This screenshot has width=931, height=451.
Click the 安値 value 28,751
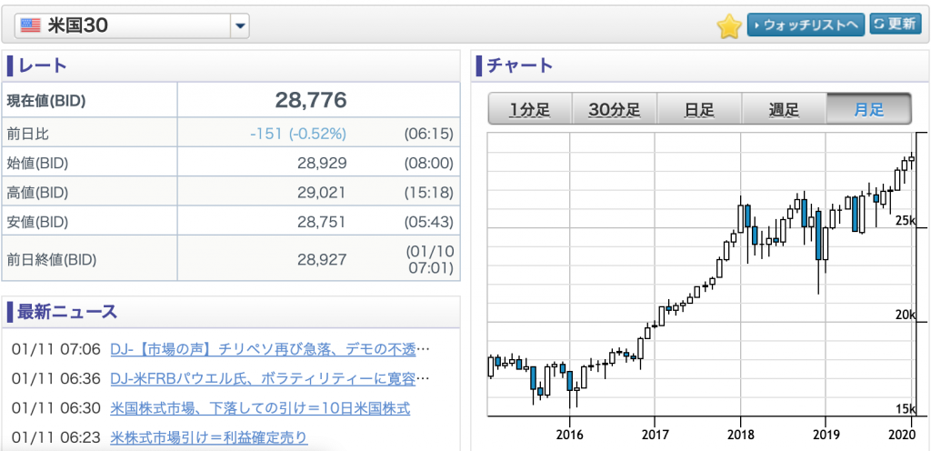(x=322, y=222)
